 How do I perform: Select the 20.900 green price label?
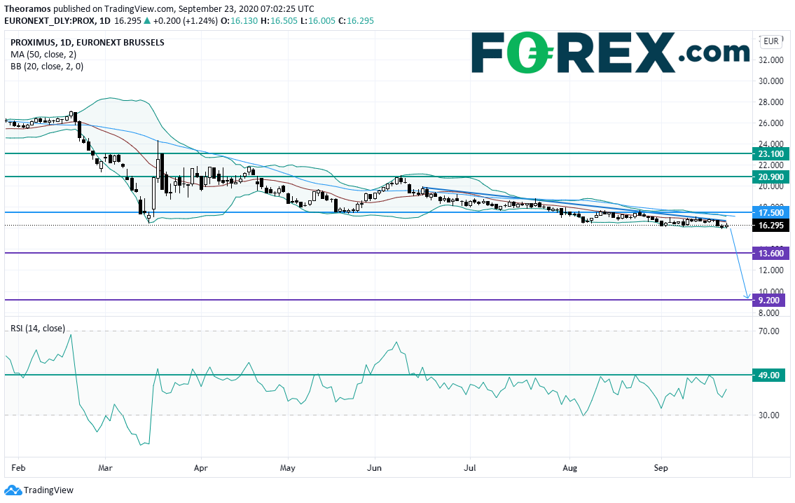(768, 177)
